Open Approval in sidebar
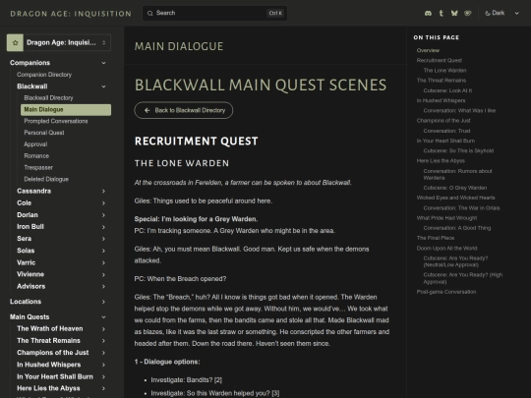531x398 pixels. [x=35, y=144]
